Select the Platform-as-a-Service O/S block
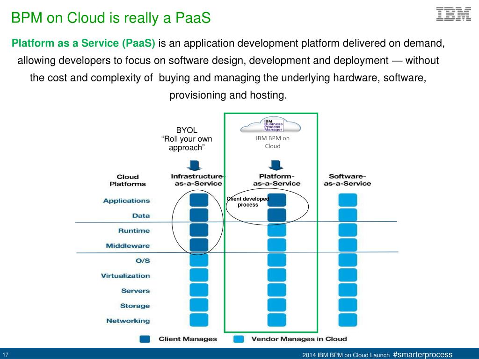 277,260
